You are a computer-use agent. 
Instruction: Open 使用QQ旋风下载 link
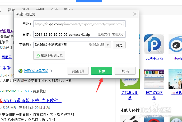tap(36, 71)
